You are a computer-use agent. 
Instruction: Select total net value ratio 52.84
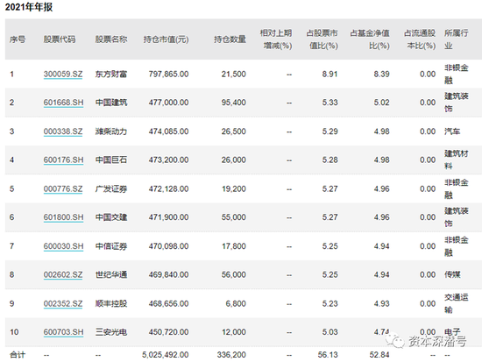[379, 355]
